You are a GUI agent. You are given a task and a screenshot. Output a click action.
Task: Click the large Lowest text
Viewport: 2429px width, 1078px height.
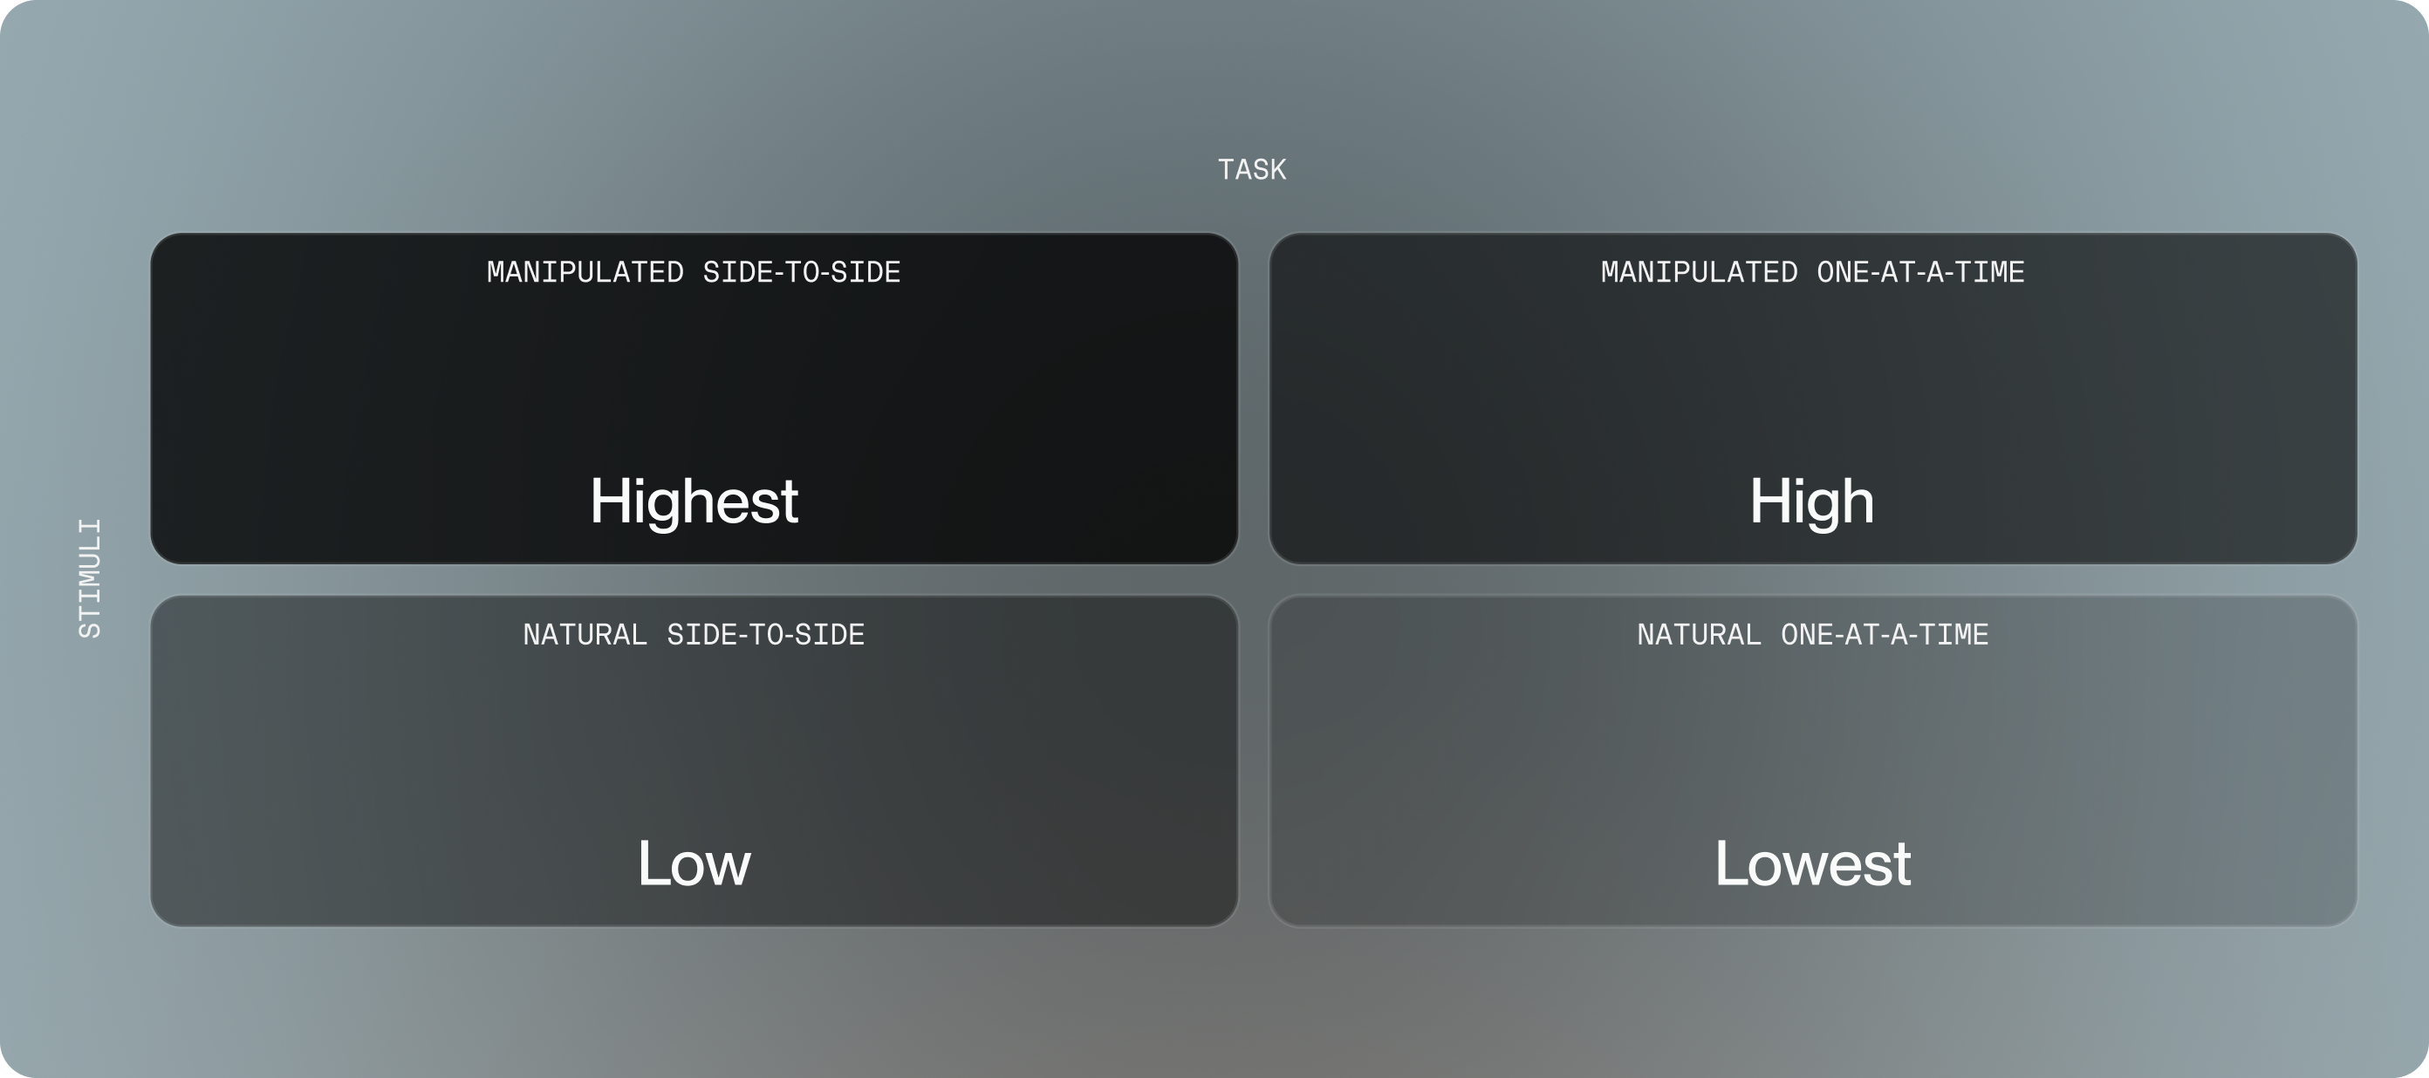tap(1811, 863)
